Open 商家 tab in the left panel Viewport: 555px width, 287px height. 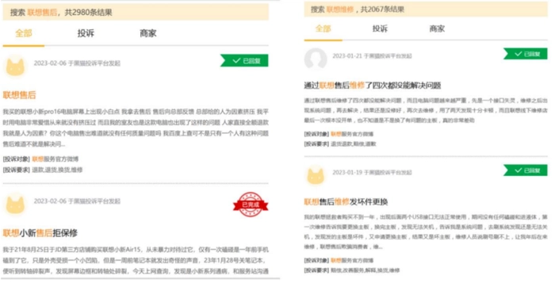[148, 33]
